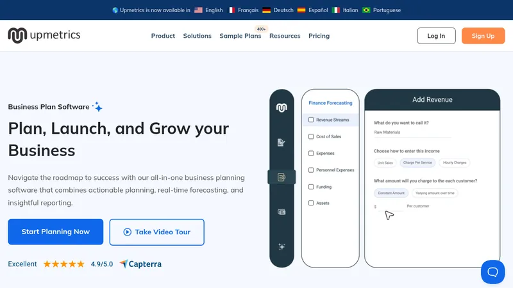Click the Capterra logo
The width and height of the screenshot is (513, 288).
pos(140,264)
